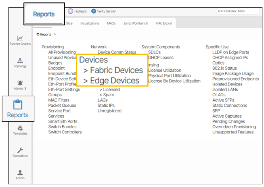264x187 pixels.
Task: Open the Switch Controllers report
Action: [x=65, y=132]
